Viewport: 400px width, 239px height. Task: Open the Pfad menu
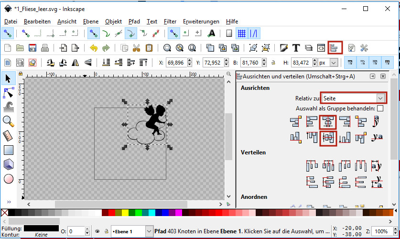click(134, 22)
